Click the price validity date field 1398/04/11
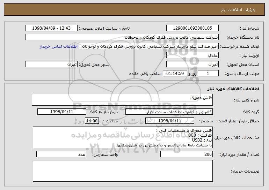 click(170, 121)
